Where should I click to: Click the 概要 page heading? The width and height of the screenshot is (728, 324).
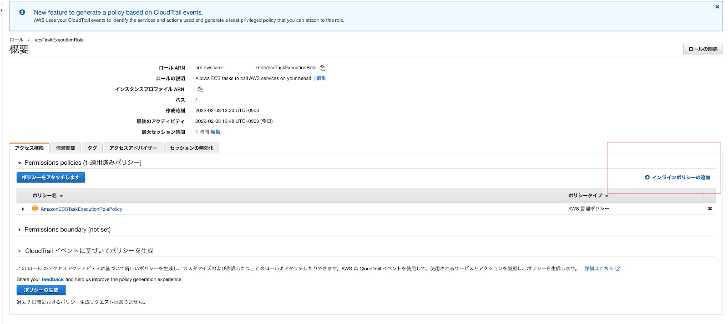click(x=19, y=50)
